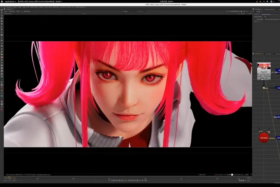Click the Node Graph pane content menu icon

[x=253, y=54]
